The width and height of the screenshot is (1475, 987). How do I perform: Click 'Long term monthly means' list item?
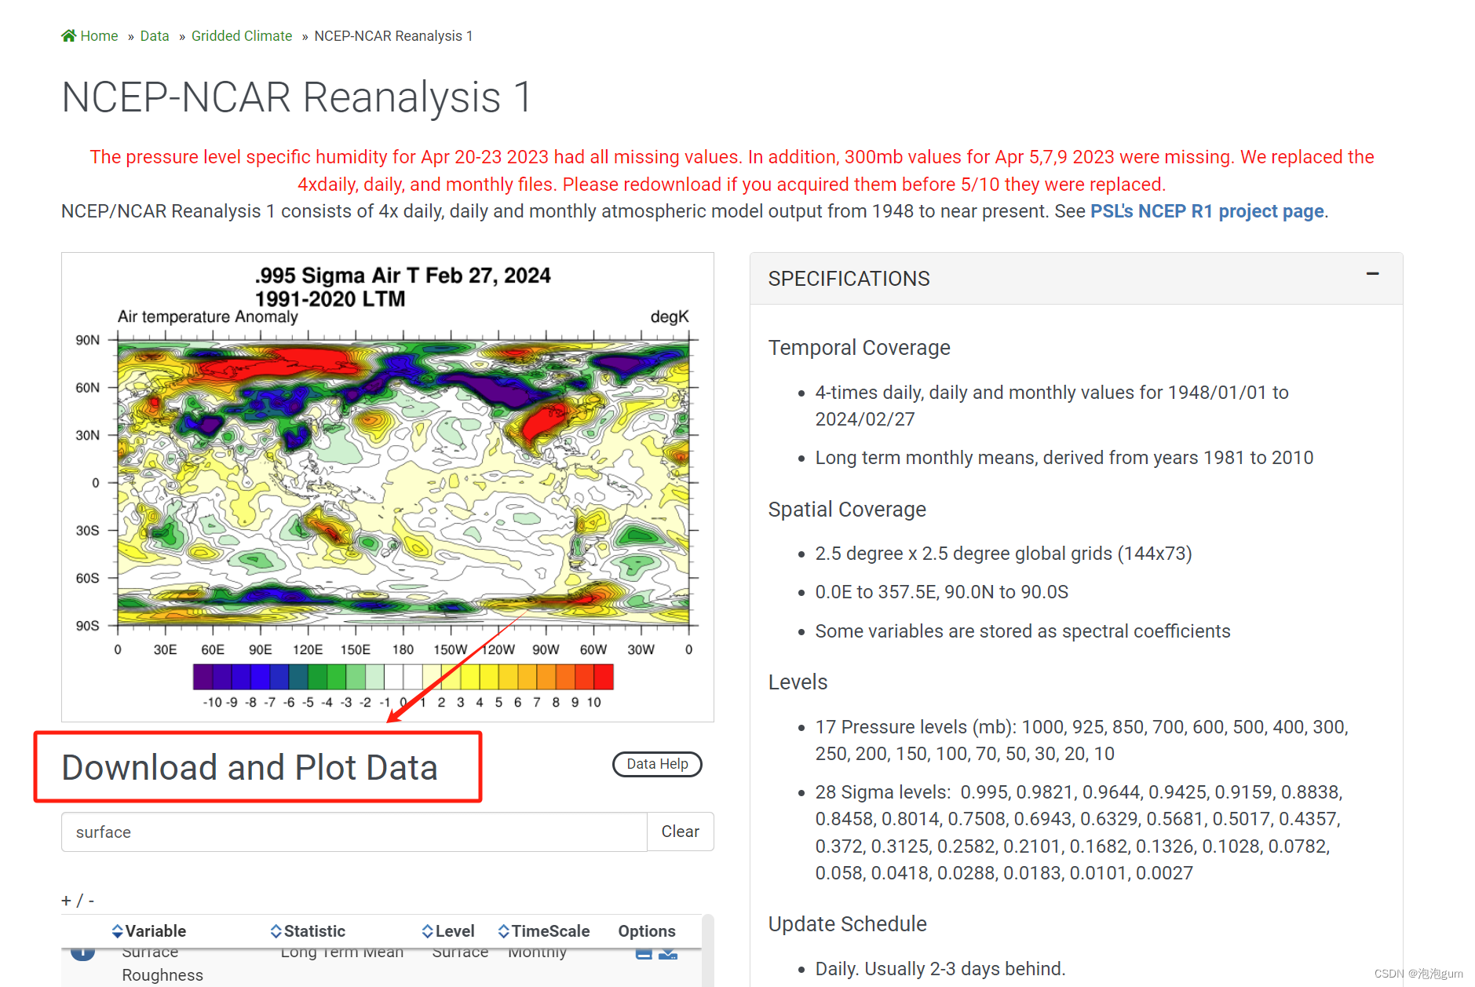pyautogui.click(x=1064, y=458)
